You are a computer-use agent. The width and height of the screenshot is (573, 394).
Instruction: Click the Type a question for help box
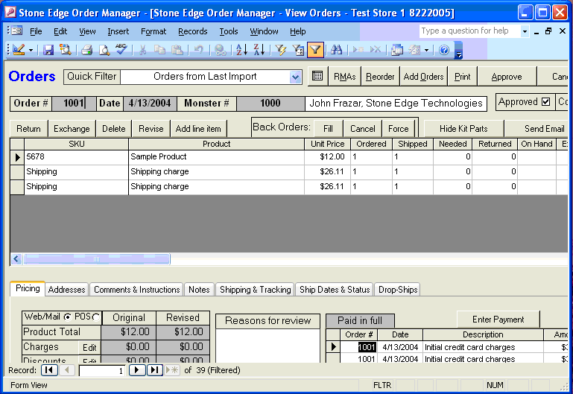click(x=470, y=31)
